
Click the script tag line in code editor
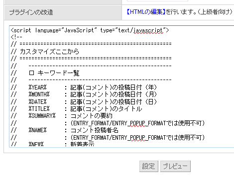(x=90, y=30)
